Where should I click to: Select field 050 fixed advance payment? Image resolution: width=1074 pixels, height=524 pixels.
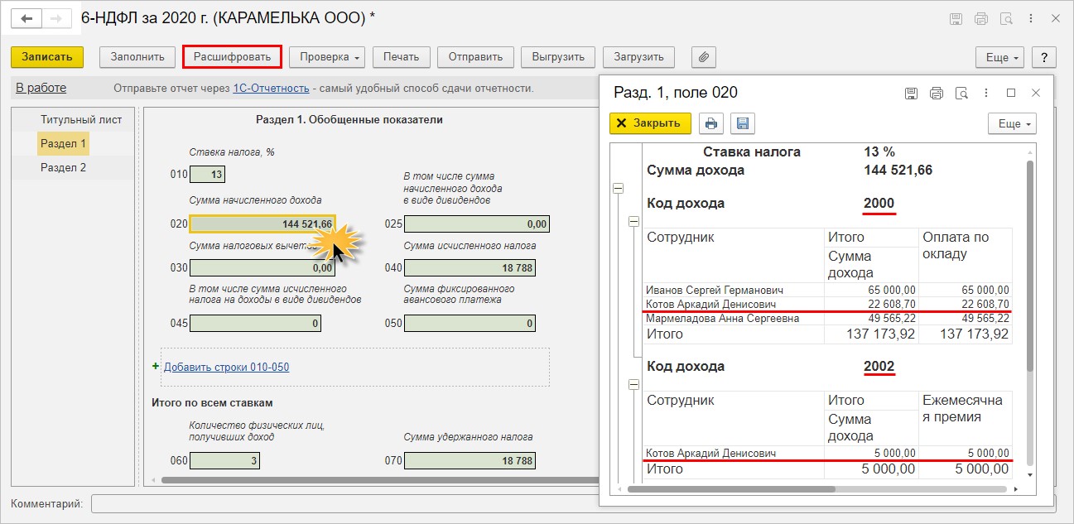tap(470, 323)
